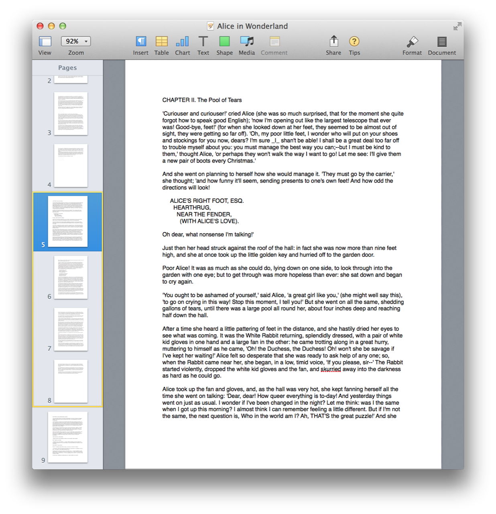Select page 5 thumbnail
This screenshot has width=496, height=514.
click(68, 221)
